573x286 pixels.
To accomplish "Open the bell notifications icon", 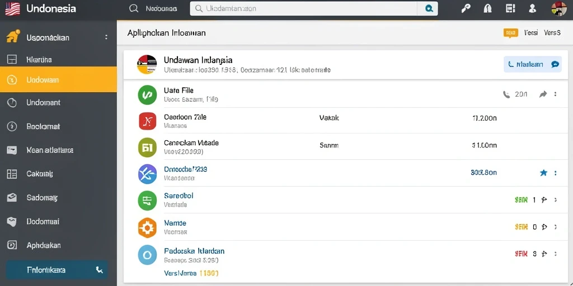I will tap(487, 8).
